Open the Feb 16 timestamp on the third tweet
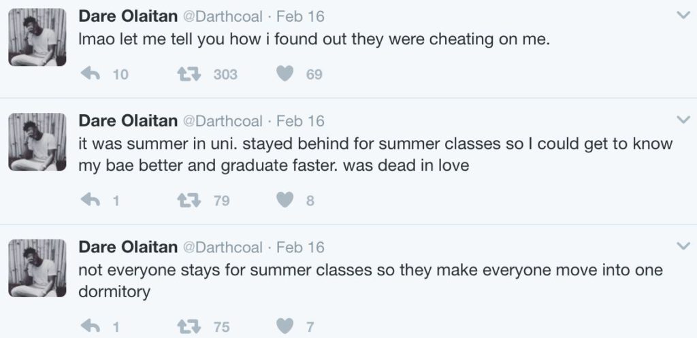 point(300,247)
